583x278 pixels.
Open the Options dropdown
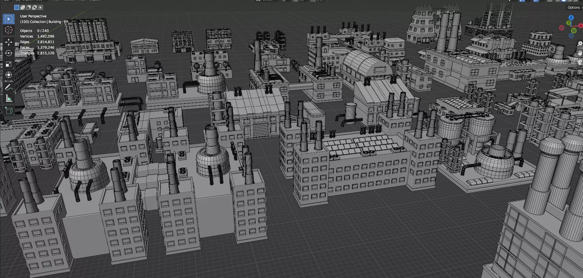575,7
